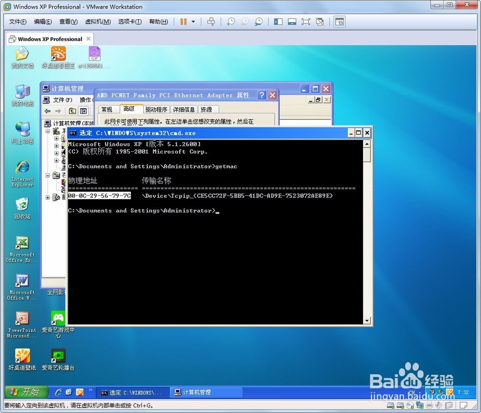Click the 我的文档 desktop icon
Viewport: 481px width, 413px height.
(23, 57)
